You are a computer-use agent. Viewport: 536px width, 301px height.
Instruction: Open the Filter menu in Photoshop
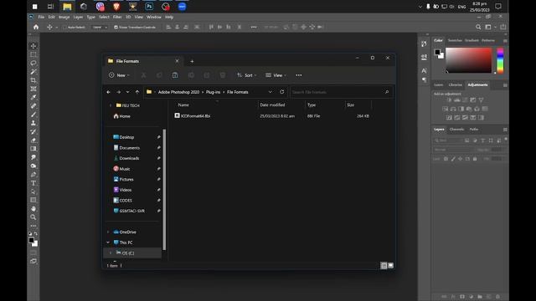point(117,17)
